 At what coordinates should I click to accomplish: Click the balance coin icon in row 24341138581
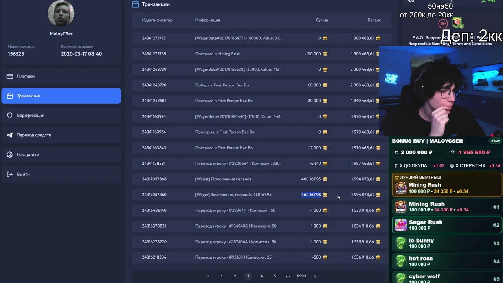click(378, 164)
